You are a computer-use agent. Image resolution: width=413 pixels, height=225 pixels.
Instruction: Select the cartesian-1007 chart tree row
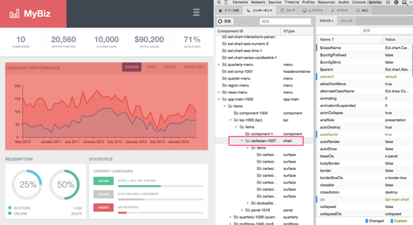tap(266, 141)
